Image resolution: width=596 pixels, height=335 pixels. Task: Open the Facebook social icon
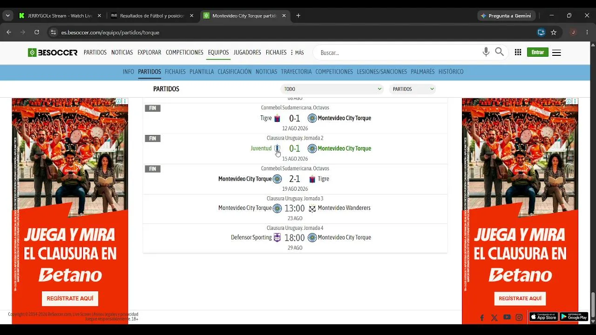[482, 318]
